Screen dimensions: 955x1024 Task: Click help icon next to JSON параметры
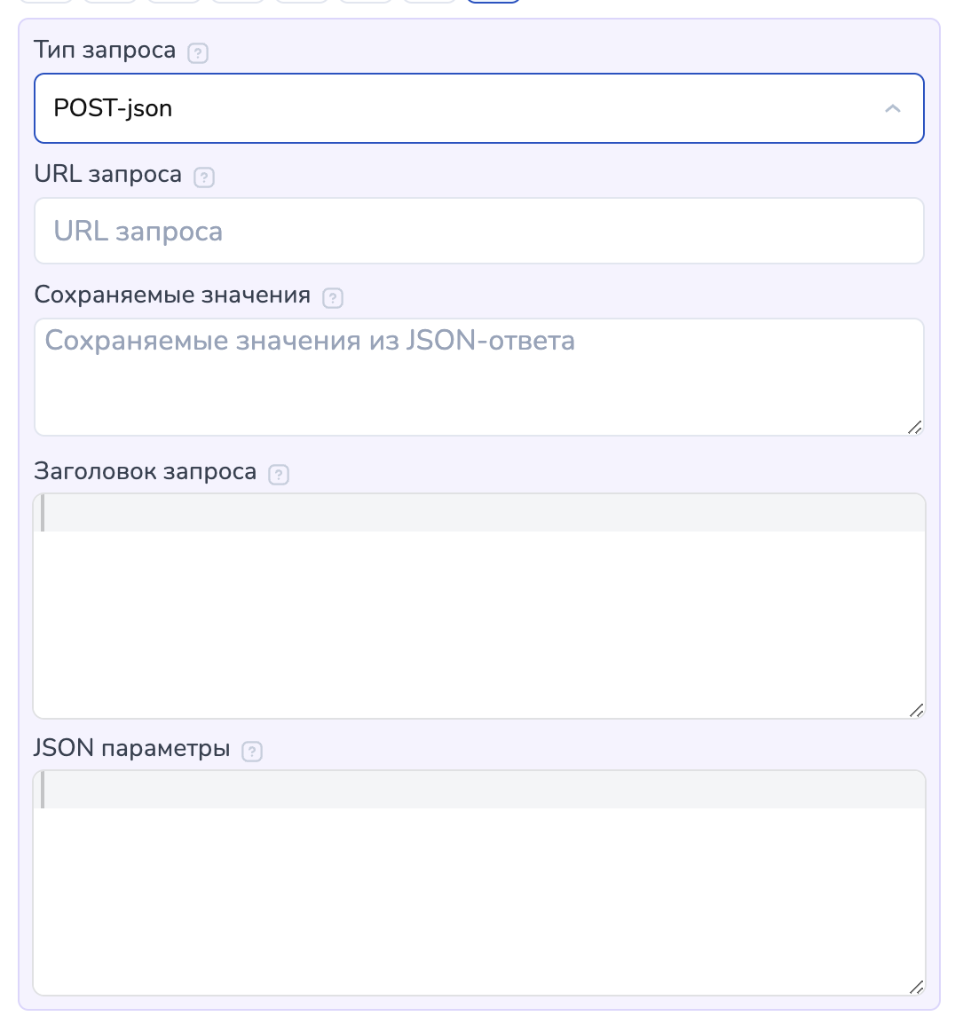coord(252,752)
